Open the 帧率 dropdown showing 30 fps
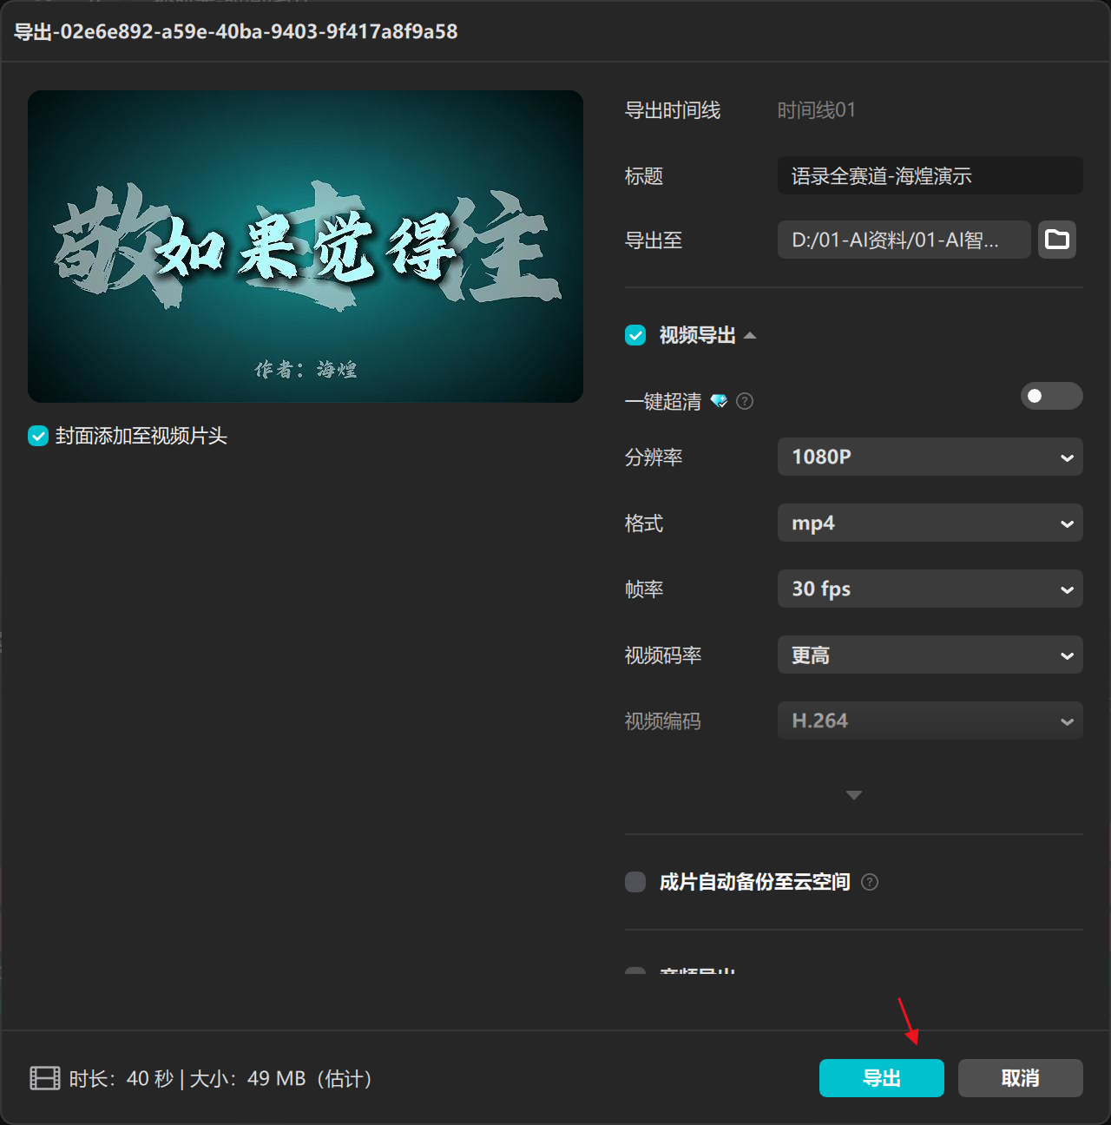The image size is (1111, 1125). 930,589
